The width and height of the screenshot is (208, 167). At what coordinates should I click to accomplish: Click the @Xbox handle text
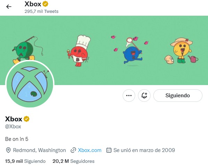[x=13, y=127]
